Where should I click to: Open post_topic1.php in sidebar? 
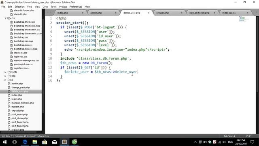pyautogui.click(x=20, y=122)
